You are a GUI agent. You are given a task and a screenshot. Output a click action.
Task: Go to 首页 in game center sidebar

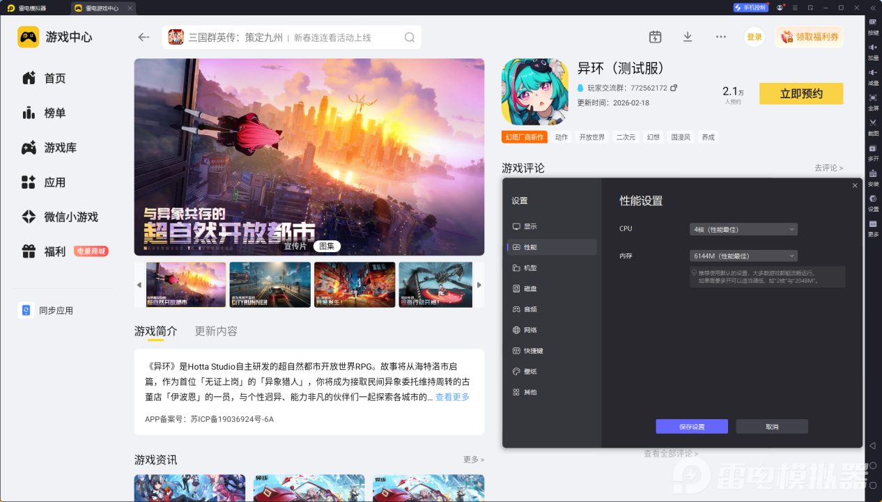pos(45,78)
